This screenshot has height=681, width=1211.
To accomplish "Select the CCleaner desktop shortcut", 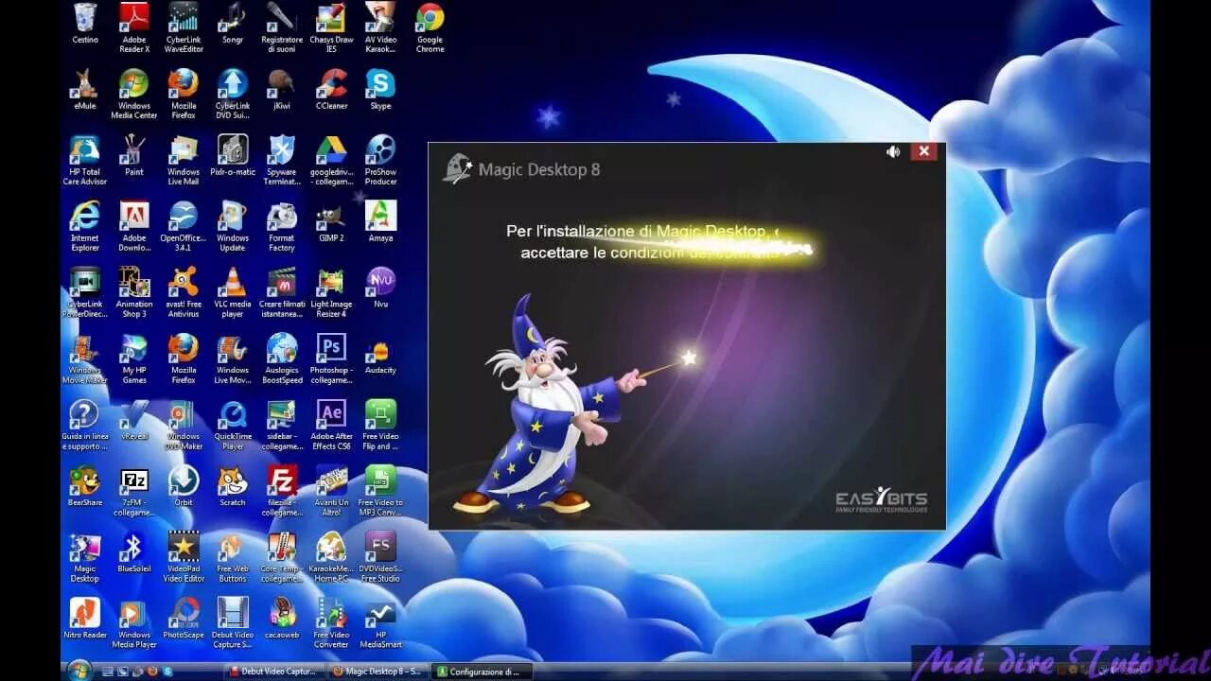I will [x=331, y=89].
